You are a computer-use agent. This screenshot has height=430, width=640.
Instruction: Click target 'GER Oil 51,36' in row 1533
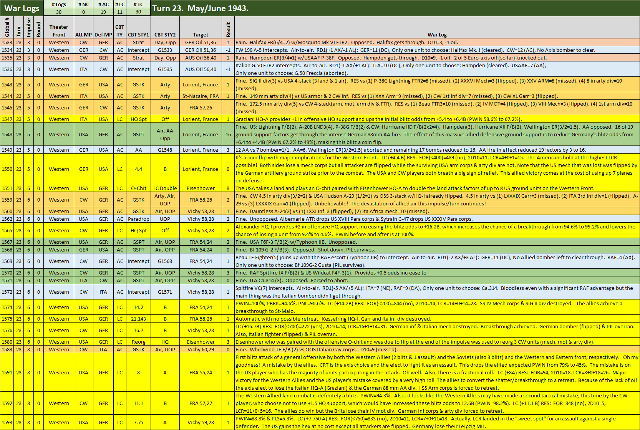[201, 42]
